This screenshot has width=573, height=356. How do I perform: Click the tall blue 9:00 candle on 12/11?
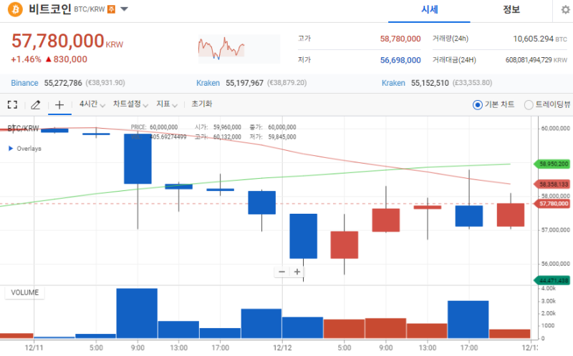coord(138,159)
